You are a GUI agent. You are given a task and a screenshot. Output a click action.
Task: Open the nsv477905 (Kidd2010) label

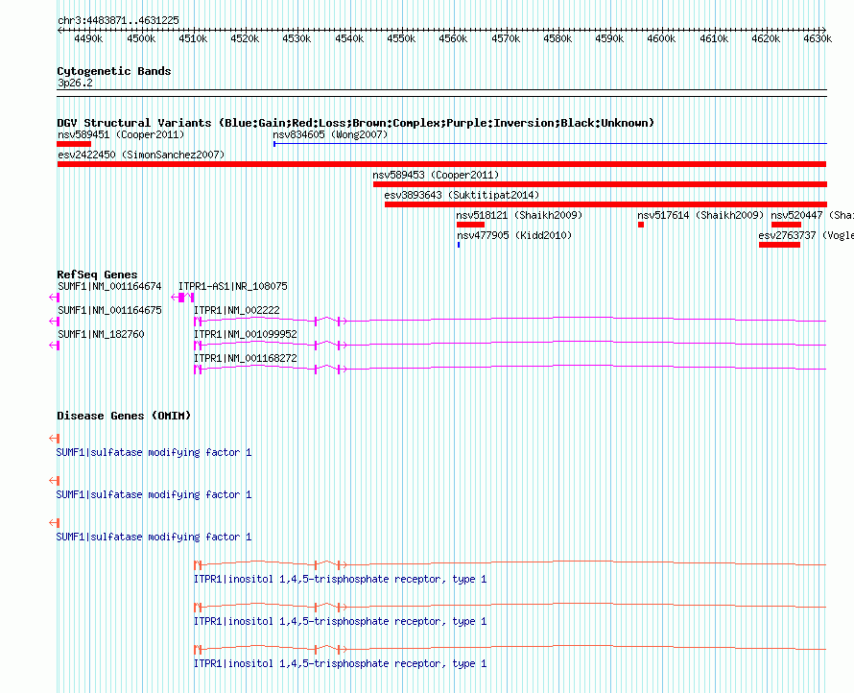coord(514,235)
